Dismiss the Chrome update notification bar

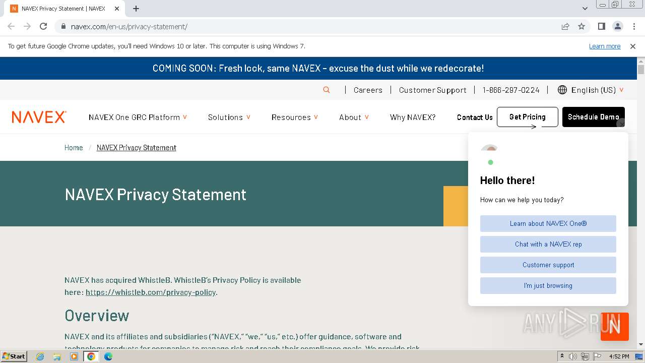(633, 46)
